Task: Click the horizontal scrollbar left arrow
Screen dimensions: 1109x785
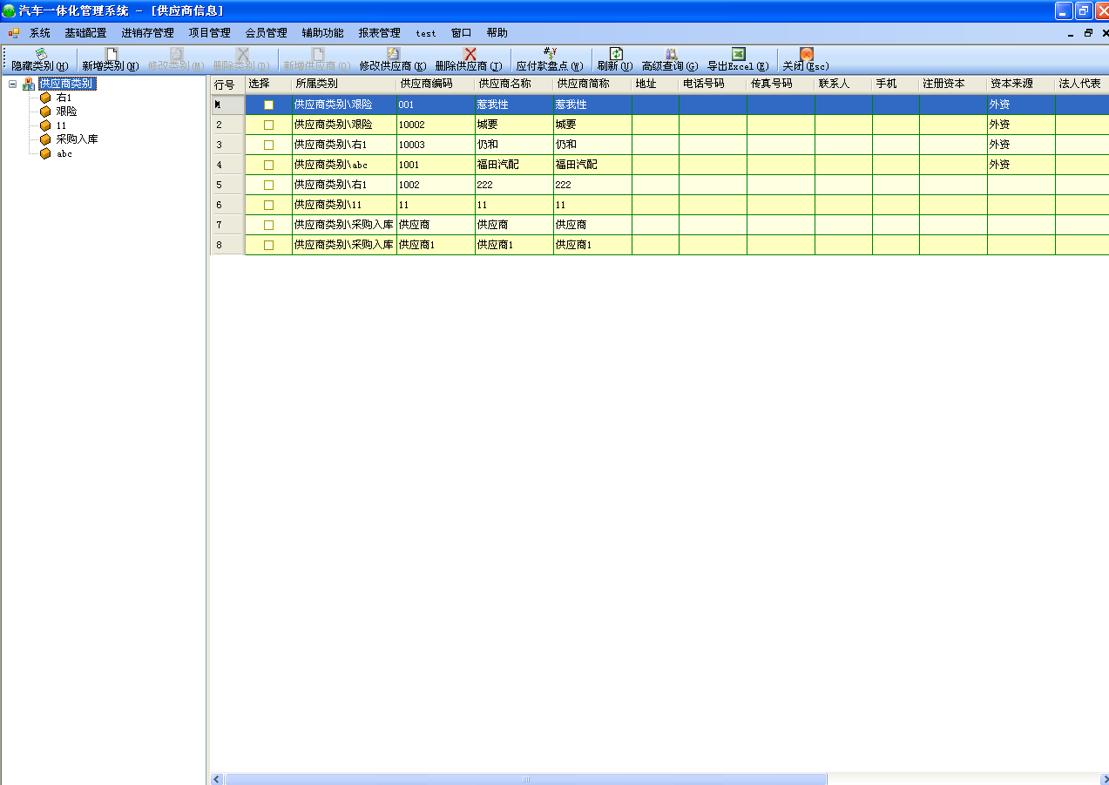Action: tap(217, 779)
